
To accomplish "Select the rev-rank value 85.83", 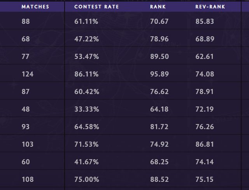I will (x=205, y=21).
